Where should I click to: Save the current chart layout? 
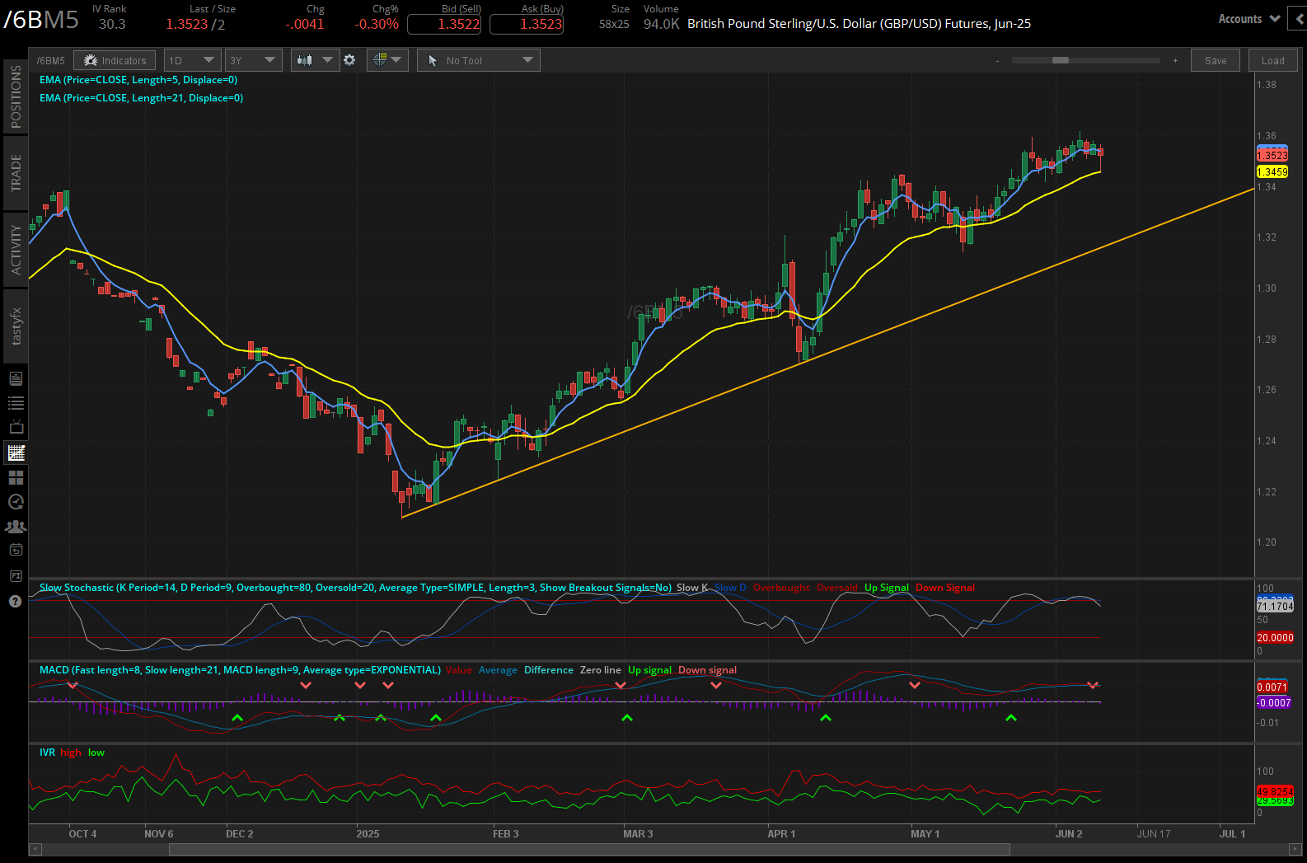[1215, 60]
